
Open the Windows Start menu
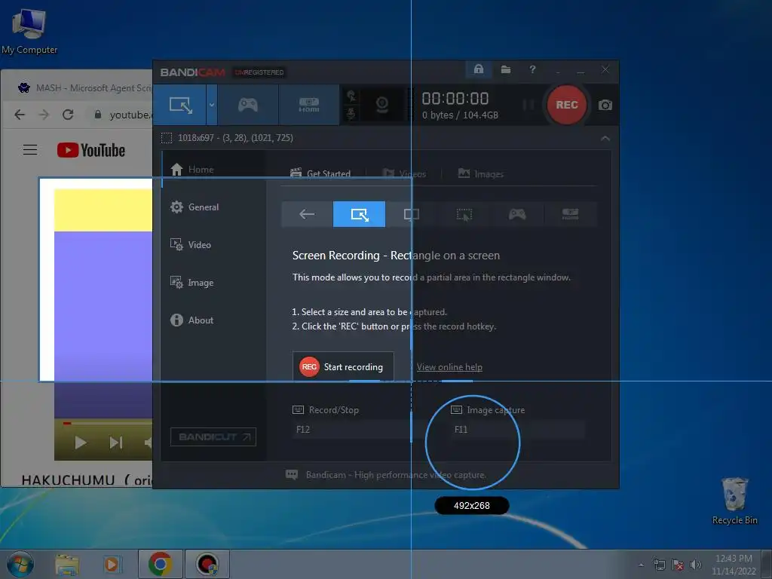point(20,564)
